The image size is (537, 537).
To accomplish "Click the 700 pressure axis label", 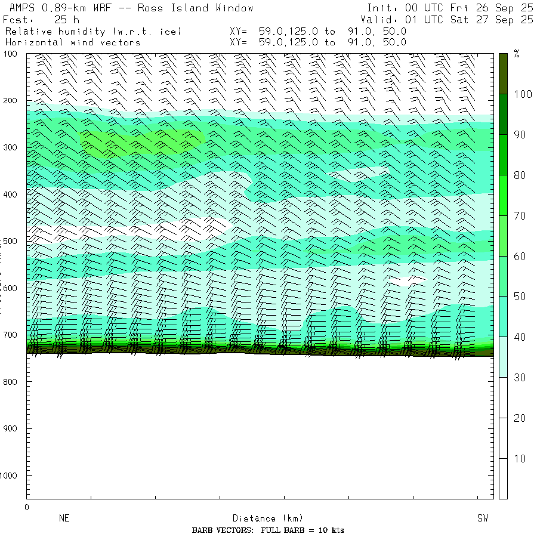I will [10, 335].
